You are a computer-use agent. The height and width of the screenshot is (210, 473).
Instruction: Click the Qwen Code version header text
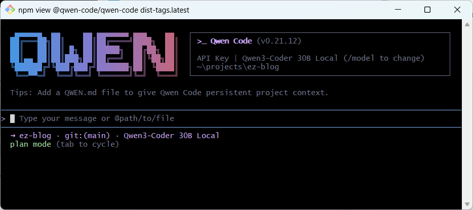point(249,41)
